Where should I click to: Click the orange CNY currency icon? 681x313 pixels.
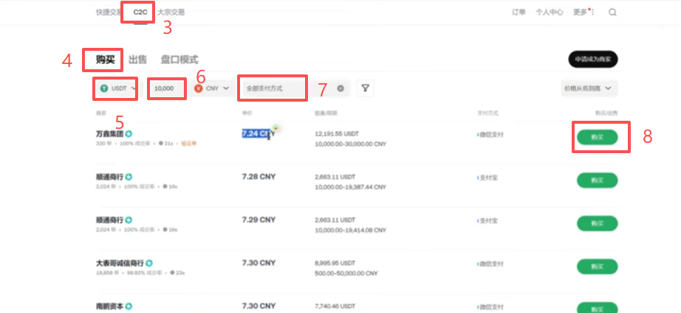tap(199, 88)
